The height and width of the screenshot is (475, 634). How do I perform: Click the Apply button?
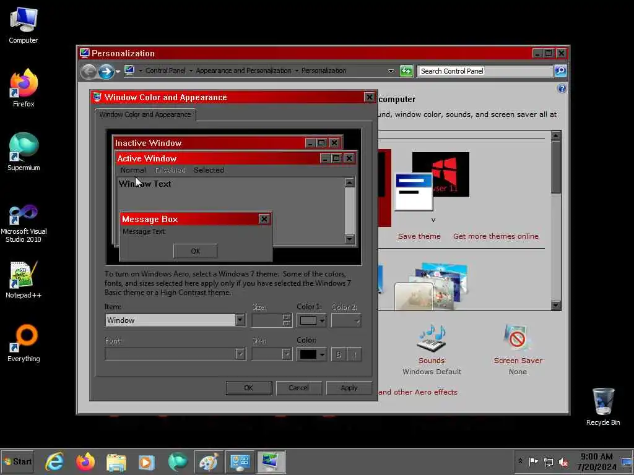point(349,388)
